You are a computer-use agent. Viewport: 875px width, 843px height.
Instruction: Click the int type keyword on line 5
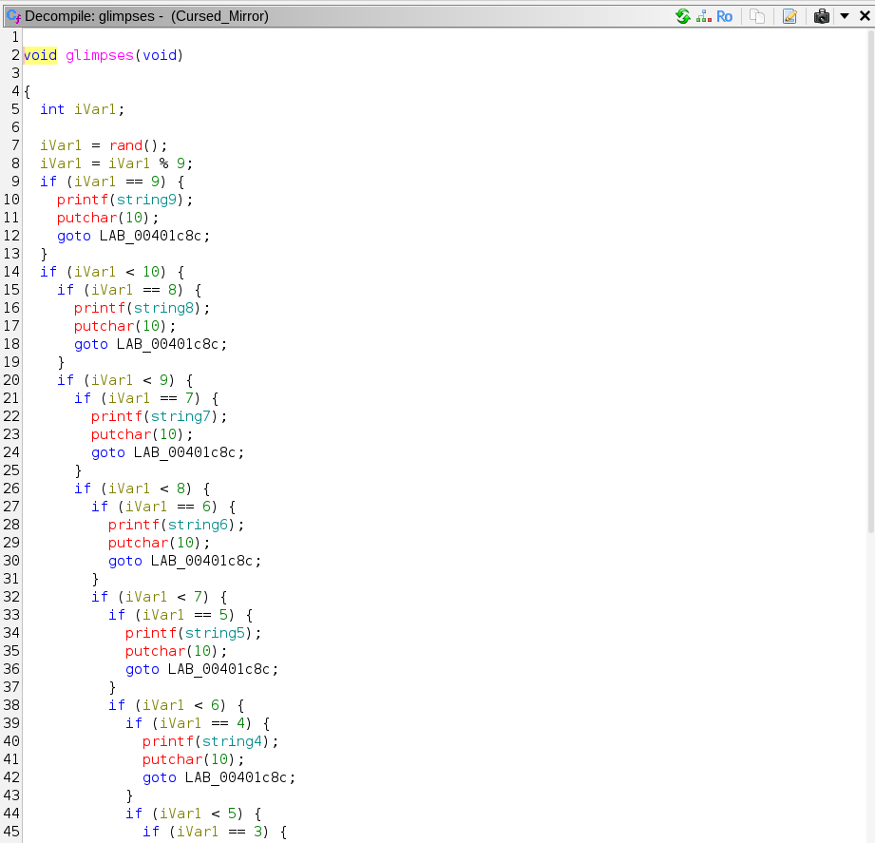pos(52,109)
